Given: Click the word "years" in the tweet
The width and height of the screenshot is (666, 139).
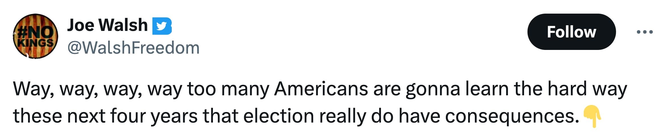Looking at the screenshot, I should 174,116.
